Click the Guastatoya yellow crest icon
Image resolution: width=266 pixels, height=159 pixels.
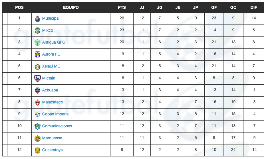[x=37, y=150]
